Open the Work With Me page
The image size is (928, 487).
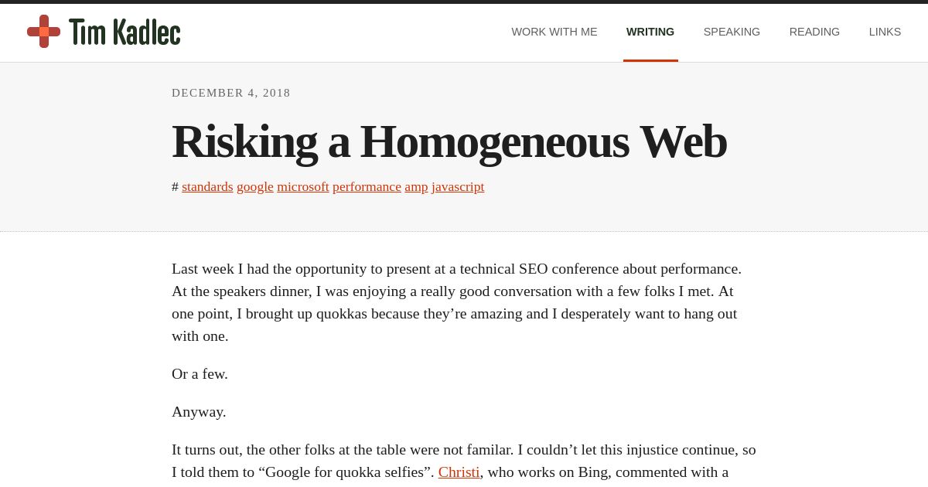click(554, 32)
